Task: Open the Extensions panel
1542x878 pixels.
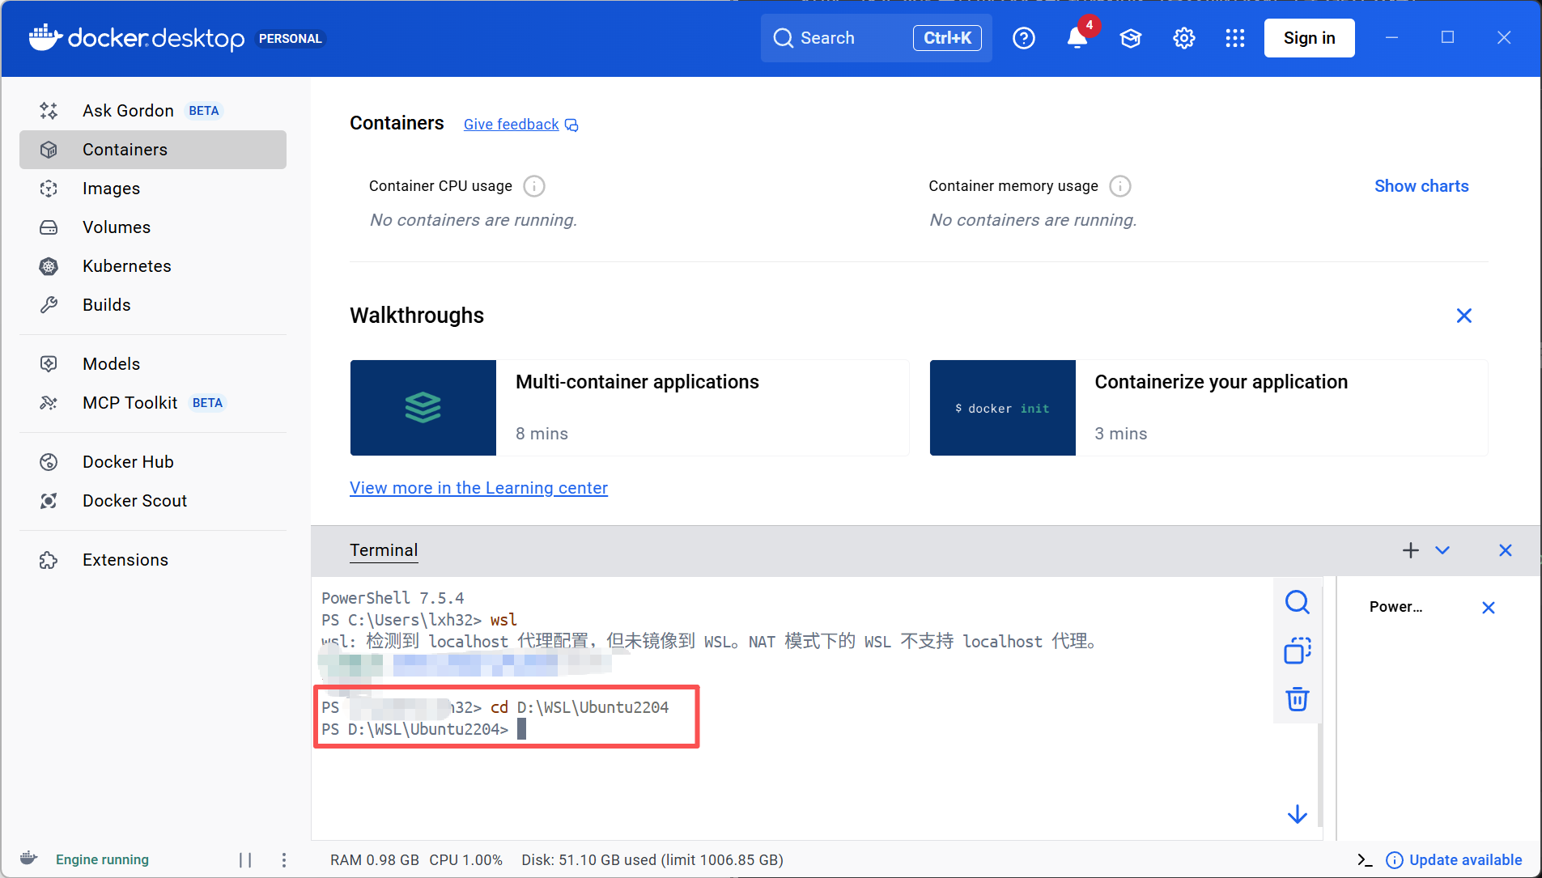Action: click(x=125, y=559)
